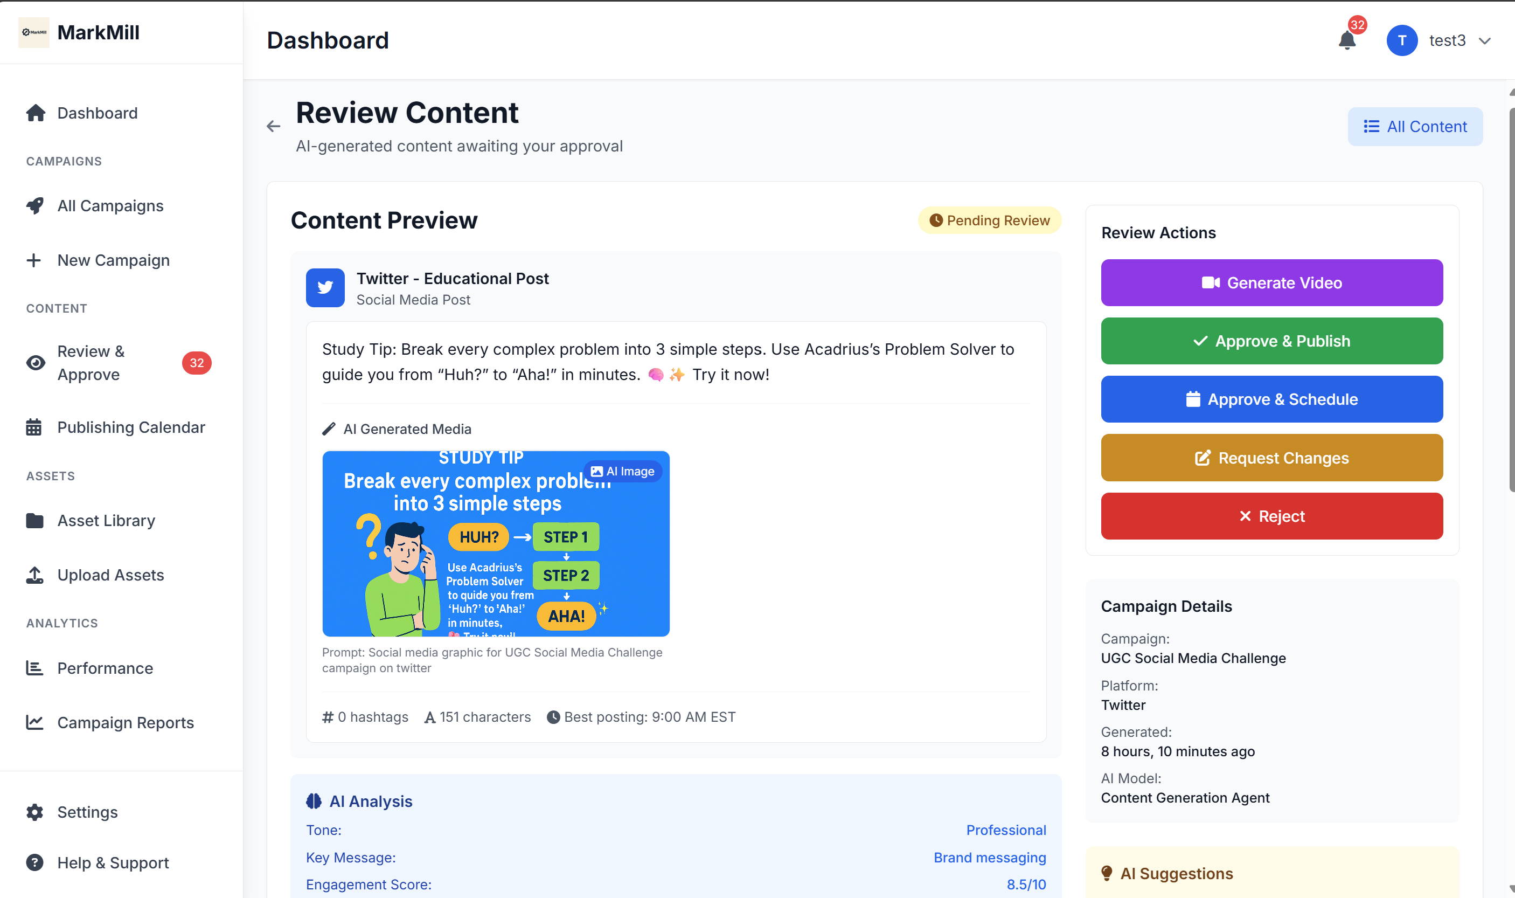Viewport: 1515px width, 898px height.
Task: Open Settings in sidebar
Action: (87, 812)
